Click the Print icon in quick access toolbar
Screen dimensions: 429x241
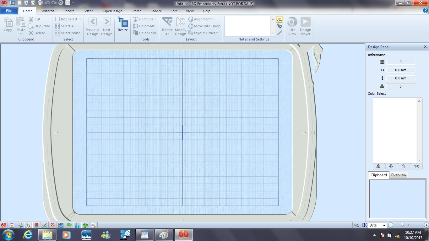click(40, 3)
